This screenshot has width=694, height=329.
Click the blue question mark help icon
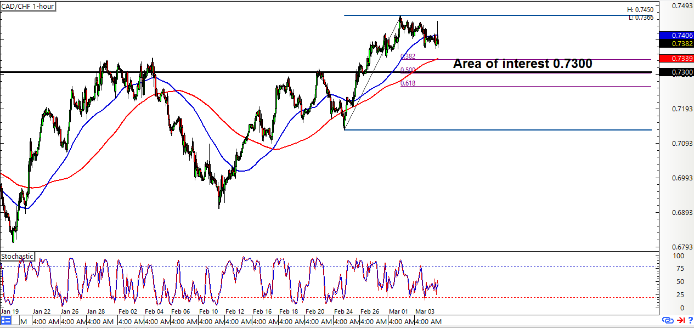tap(690, 320)
